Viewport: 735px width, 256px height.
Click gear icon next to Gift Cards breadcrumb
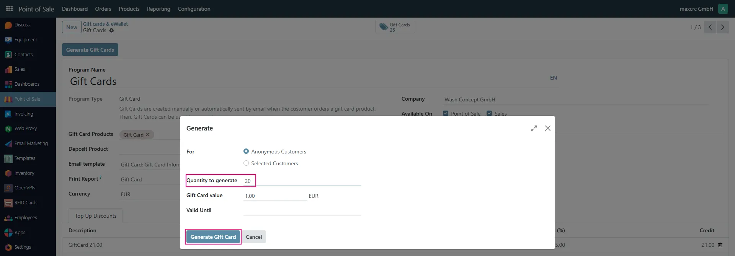pos(111,30)
